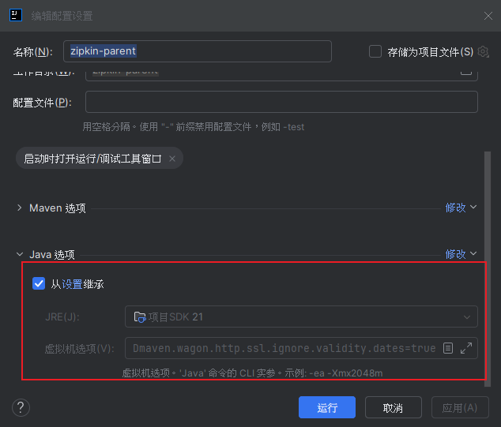Open the 设置 link in 从设置继承
Image resolution: width=501 pixels, height=427 pixels.
tap(72, 284)
